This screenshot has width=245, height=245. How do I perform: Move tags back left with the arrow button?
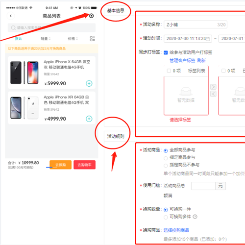point(213,94)
